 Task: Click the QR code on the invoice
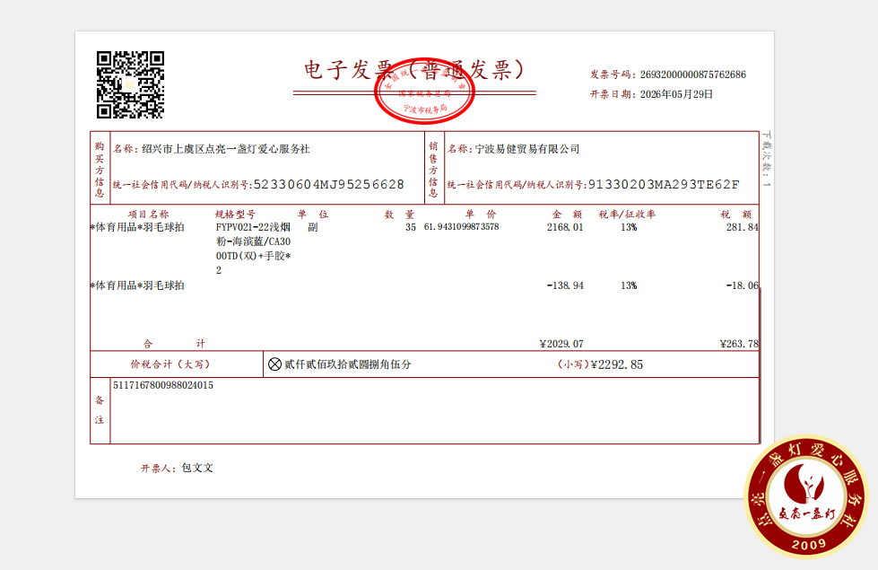coord(130,84)
